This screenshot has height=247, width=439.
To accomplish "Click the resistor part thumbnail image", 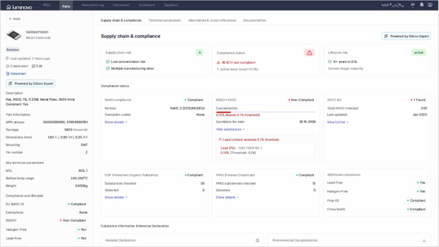I will point(14,35).
